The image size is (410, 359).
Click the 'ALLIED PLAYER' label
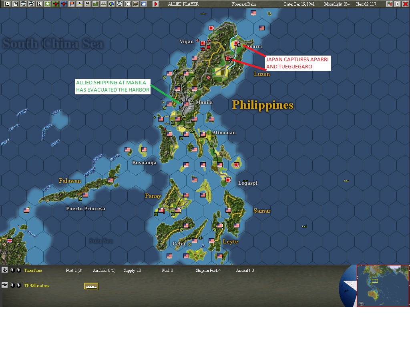tap(183, 4)
